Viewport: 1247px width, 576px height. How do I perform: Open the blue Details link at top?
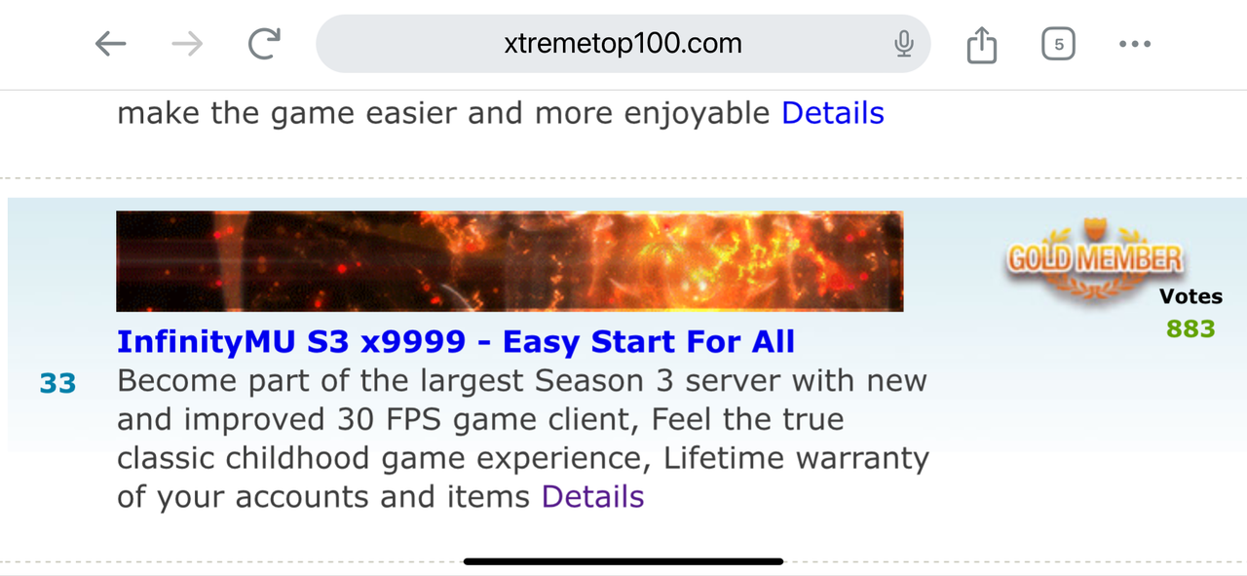point(833,113)
